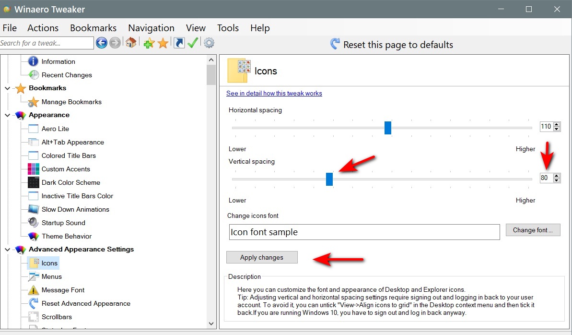The height and width of the screenshot is (335, 572).
Task: Click the desktop shortcut arrow toolbar icon
Action: point(179,43)
